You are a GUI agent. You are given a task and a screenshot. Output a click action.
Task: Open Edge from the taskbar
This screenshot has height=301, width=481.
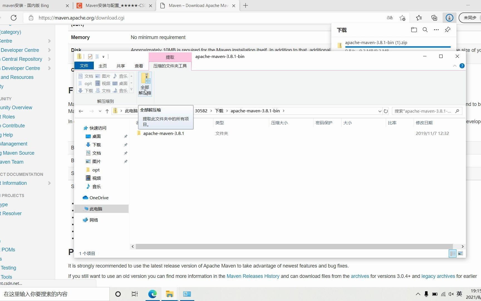pyautogui.click(x=153, y=294)
